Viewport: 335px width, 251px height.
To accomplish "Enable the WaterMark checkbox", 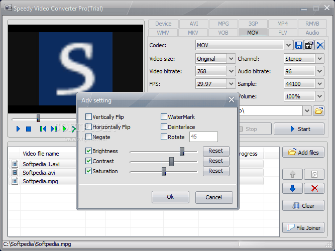I will click(x=164, y=117).
